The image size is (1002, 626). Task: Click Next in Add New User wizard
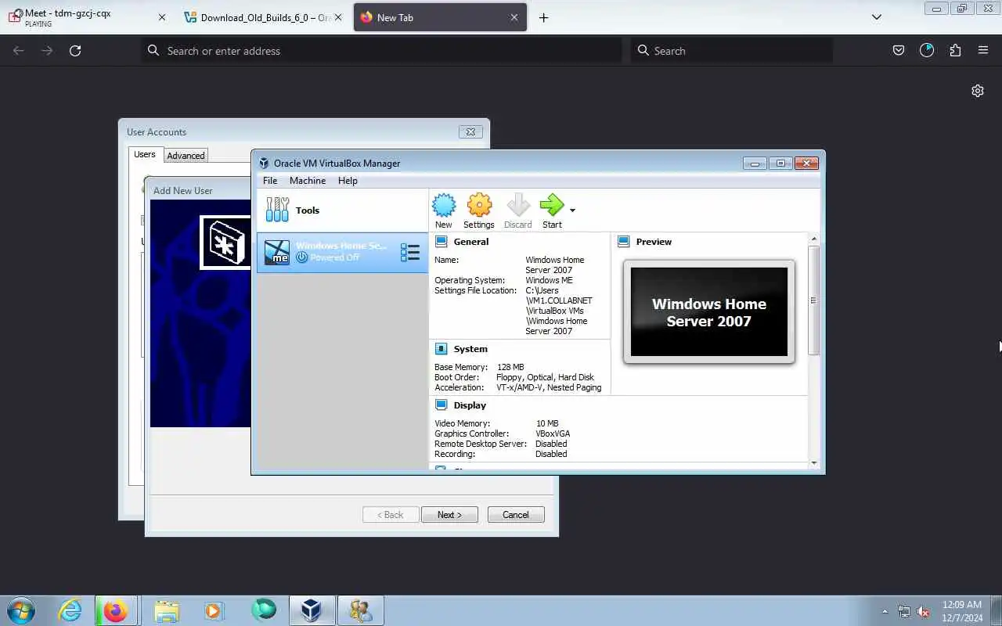click(449, 515)
